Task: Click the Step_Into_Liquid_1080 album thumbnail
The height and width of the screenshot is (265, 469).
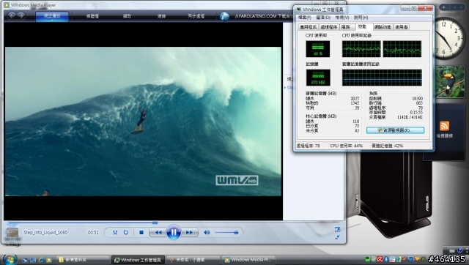Action: [x=12, y=233]
